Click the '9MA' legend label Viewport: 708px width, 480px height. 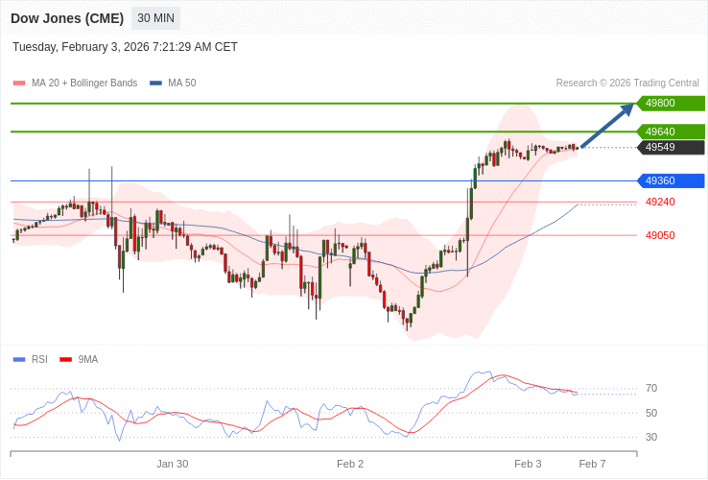[88, 360]
